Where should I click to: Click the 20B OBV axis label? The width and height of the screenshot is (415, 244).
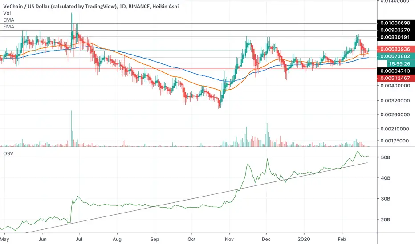(385, 220)
